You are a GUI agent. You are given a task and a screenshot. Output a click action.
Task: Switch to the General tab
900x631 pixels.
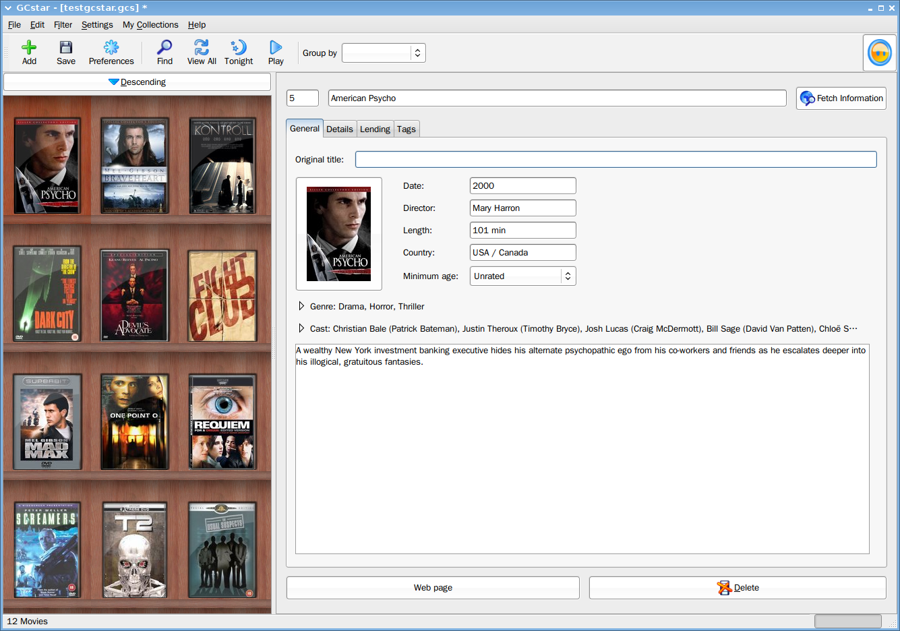[305, 128]
